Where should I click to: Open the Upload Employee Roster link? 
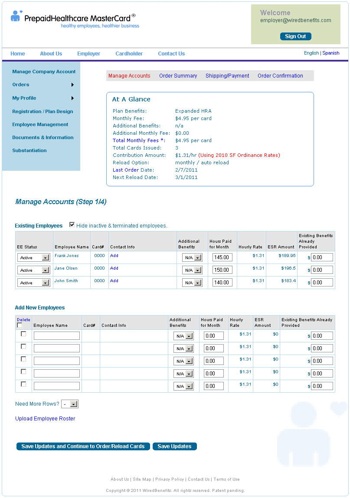[x=45, y=419]
